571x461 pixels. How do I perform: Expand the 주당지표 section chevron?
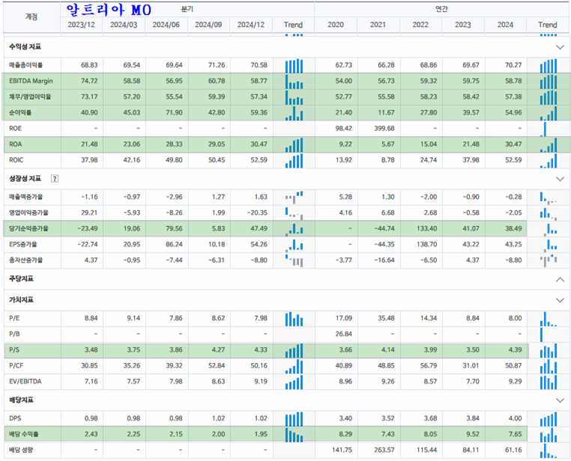click(x=560, y=279)
